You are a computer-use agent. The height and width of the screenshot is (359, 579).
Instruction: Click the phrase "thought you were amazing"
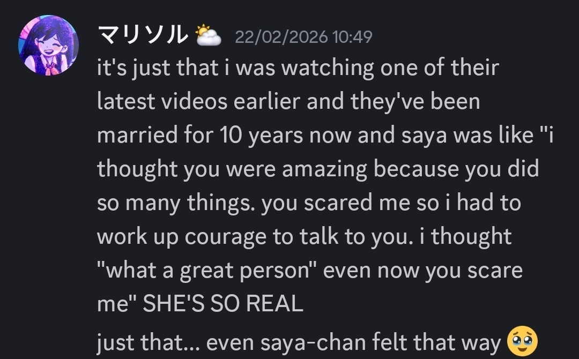click(x=232, y=169)
